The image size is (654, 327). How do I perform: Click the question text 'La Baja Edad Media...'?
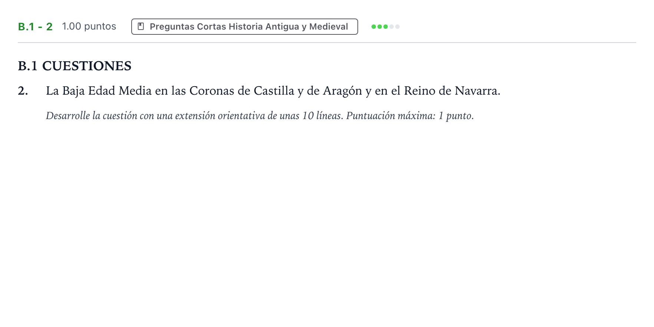[x=273, y=91]
